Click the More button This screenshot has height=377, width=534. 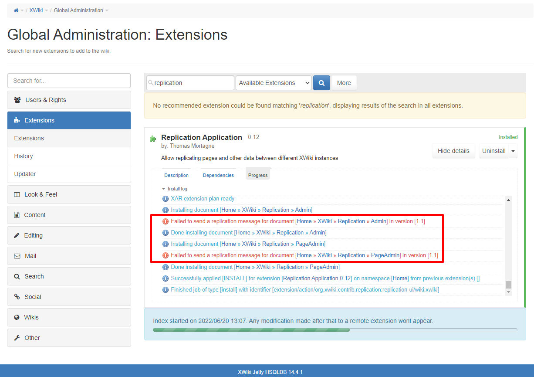coord(344,83)
